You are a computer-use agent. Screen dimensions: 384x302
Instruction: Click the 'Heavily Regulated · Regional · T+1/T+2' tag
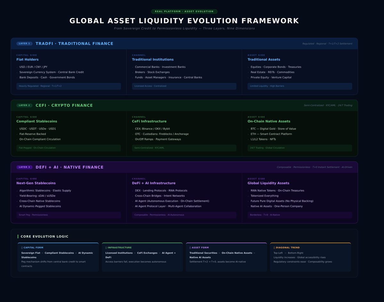point(68,86)
